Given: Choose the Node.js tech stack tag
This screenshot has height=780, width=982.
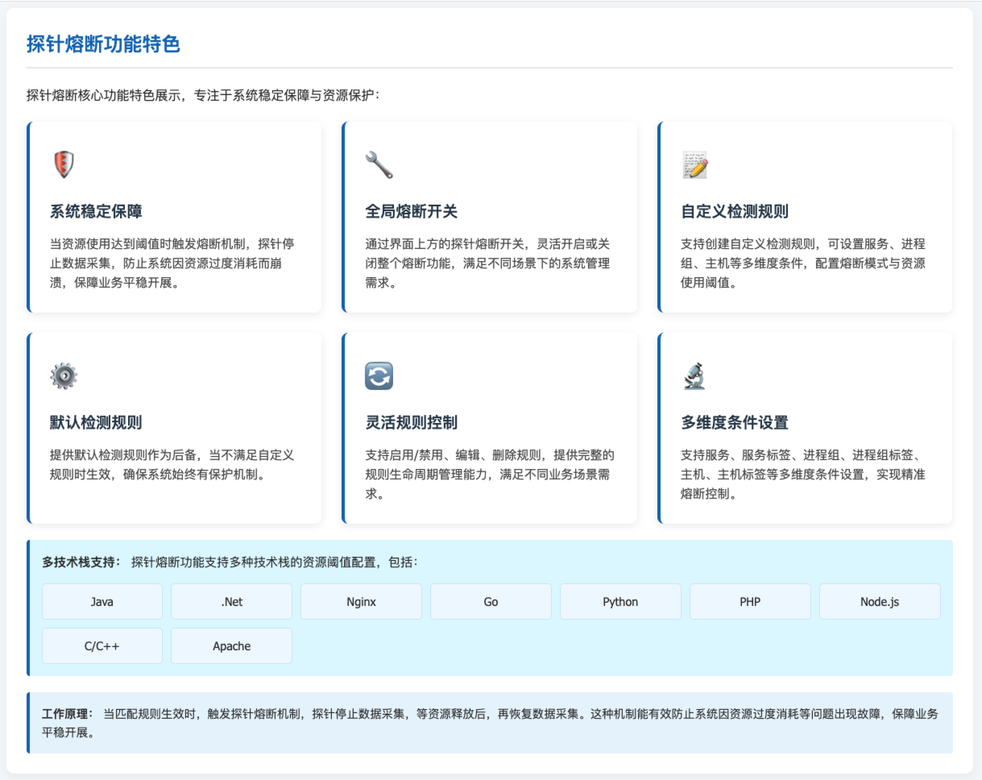Looking at the screenshot, I should (880, 602).
